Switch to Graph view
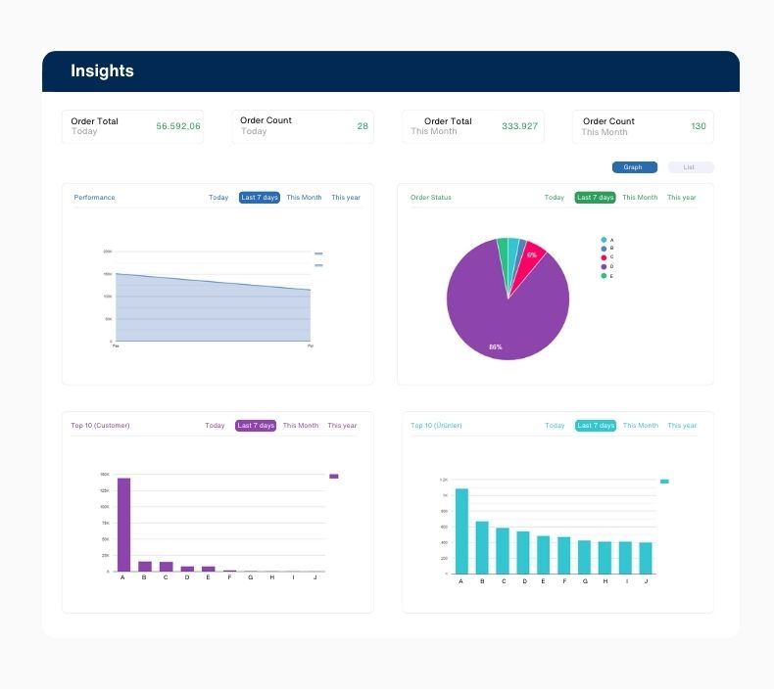 [x=634, y=167]
